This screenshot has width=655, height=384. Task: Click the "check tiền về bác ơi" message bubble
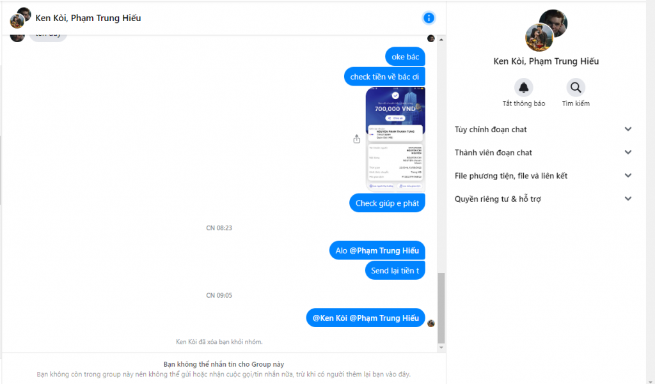click(384, 77)
